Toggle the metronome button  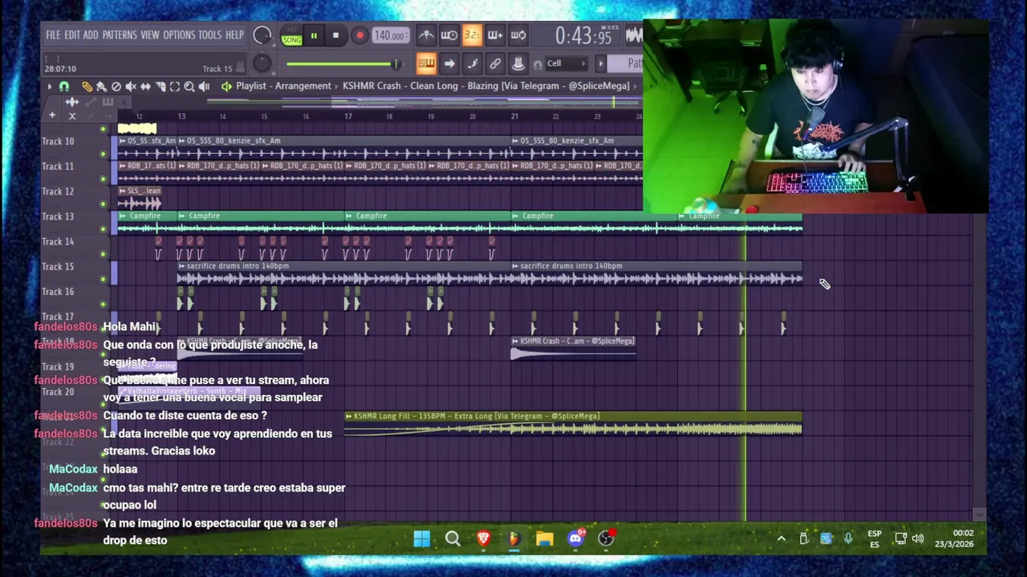pos(426,35)
